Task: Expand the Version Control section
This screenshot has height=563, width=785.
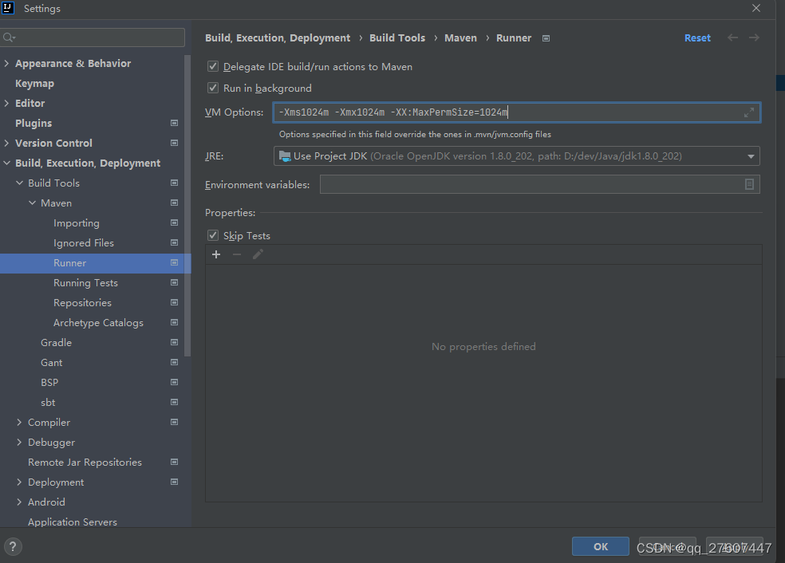Action: [x=6, y=143]
